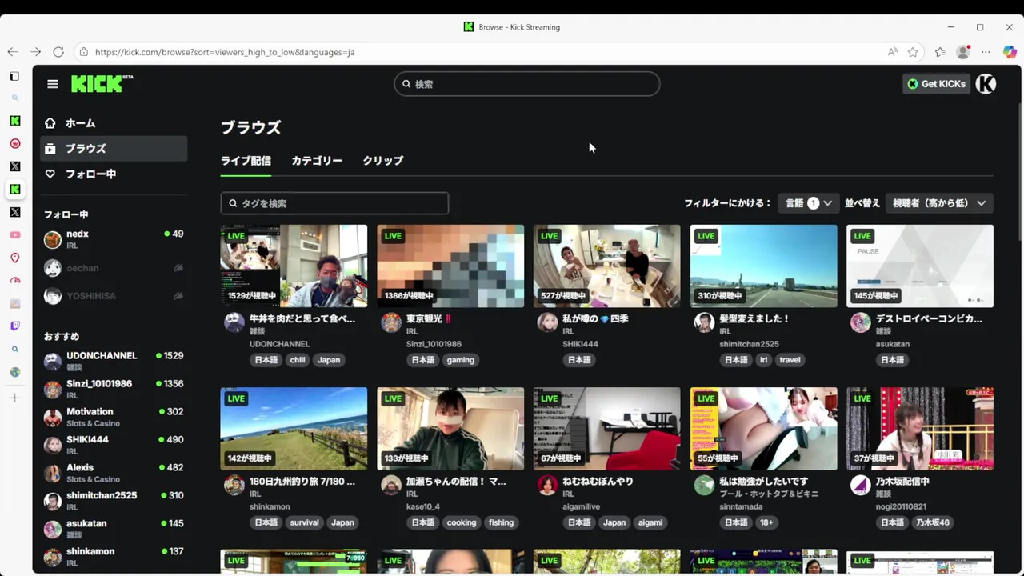Open the 視聴者（高から低） sort dropdown
Image resolution: width=1024 pixels, height=576 pixels.
click(x=939, y=203)
